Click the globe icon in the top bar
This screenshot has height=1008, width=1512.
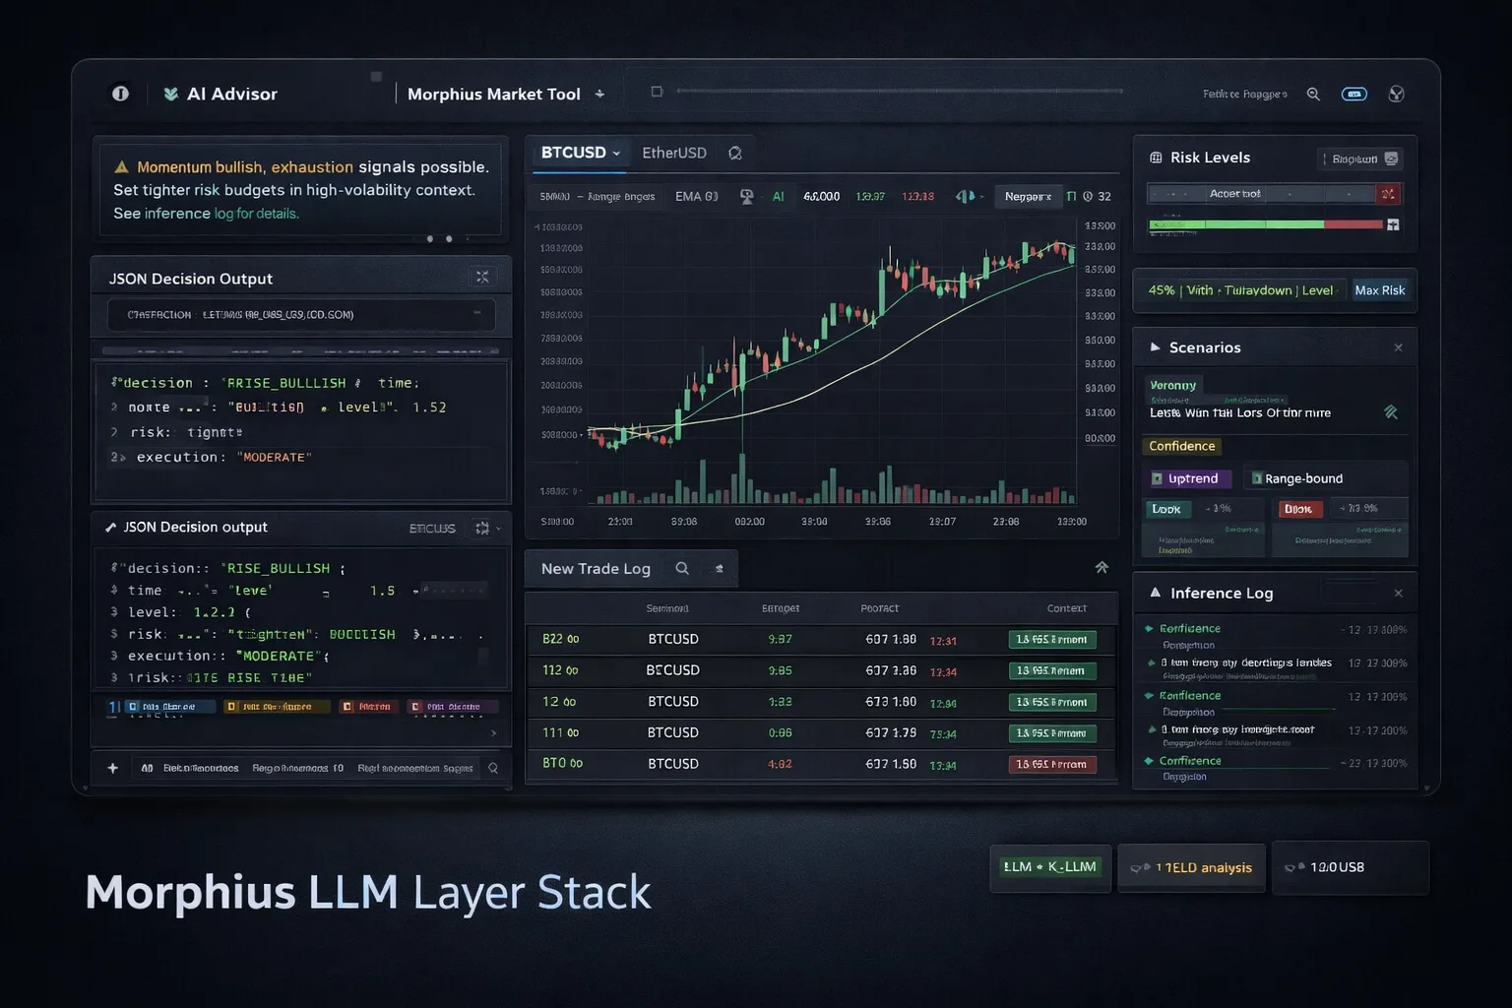(x=1397, y=94)
